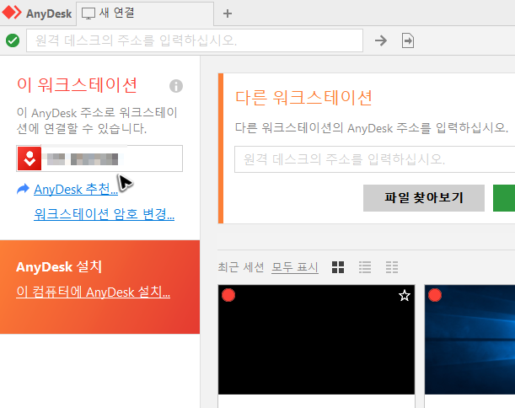The width and height of the screenshot is (515, 408).
Task: Click the AnyDesk logo icon
Action: [x=12, y=13]
